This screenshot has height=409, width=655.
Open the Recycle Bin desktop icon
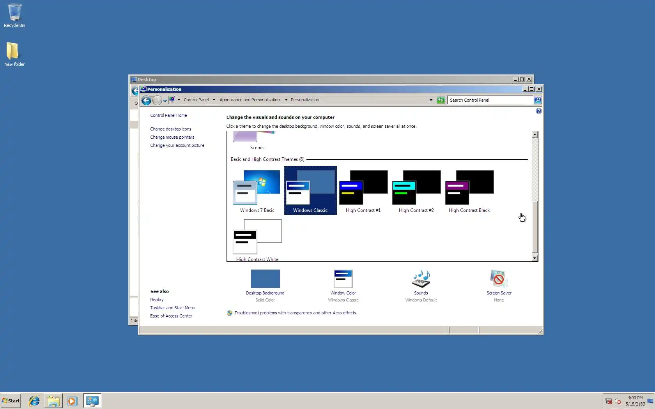point(14,16)
